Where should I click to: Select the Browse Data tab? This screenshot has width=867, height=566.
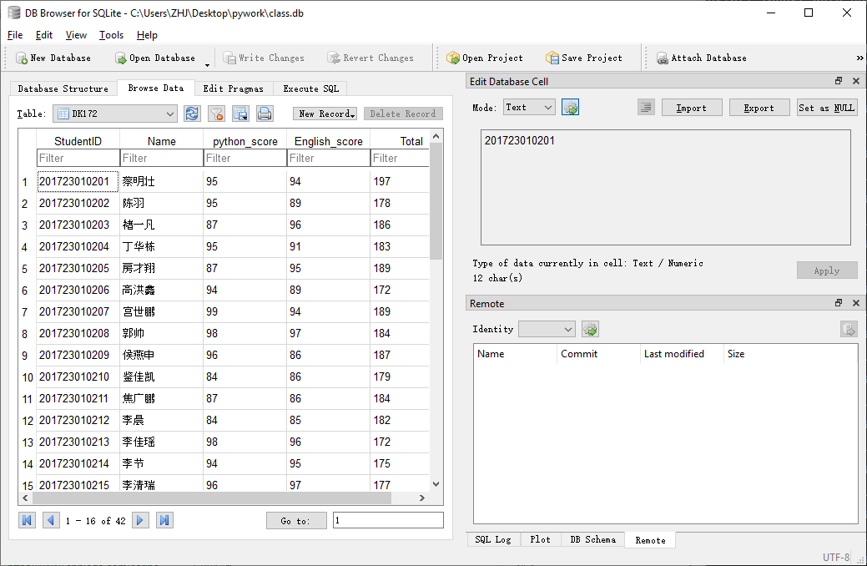click(155, 88)
